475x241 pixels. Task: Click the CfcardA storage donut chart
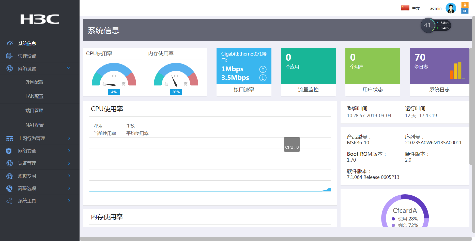405,211
